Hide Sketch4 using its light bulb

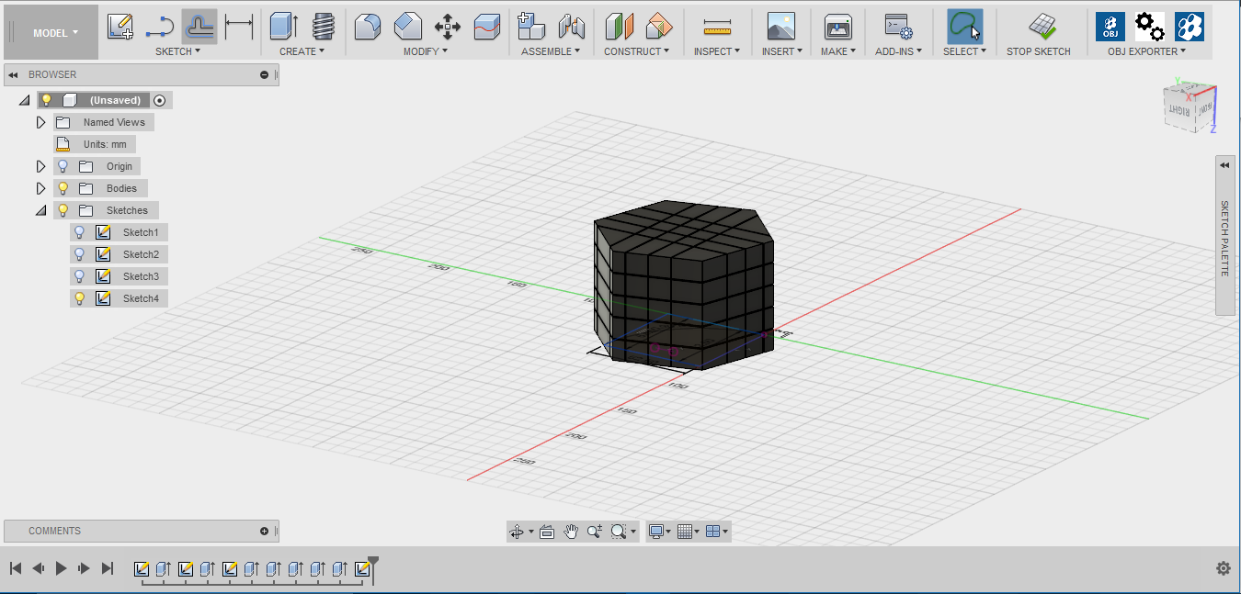pyautogui.click(x=79, y=298)
